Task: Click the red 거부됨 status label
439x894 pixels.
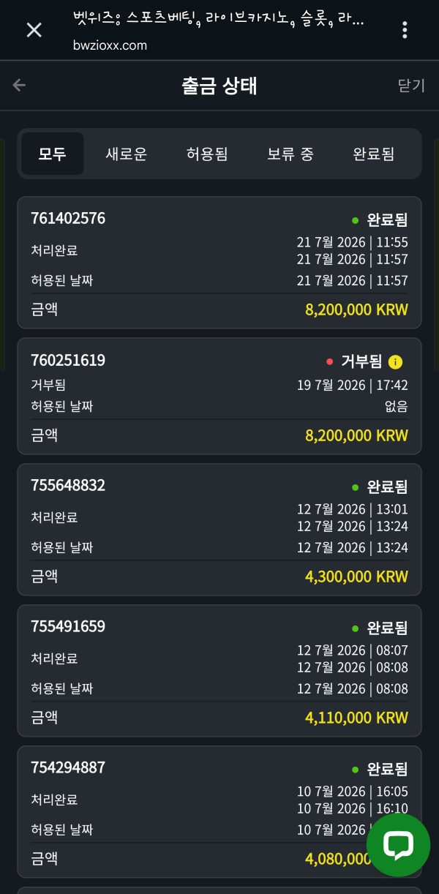Action: pos(361,361)
